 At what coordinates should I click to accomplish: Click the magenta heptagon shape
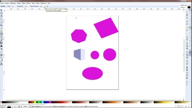[79, 36]
